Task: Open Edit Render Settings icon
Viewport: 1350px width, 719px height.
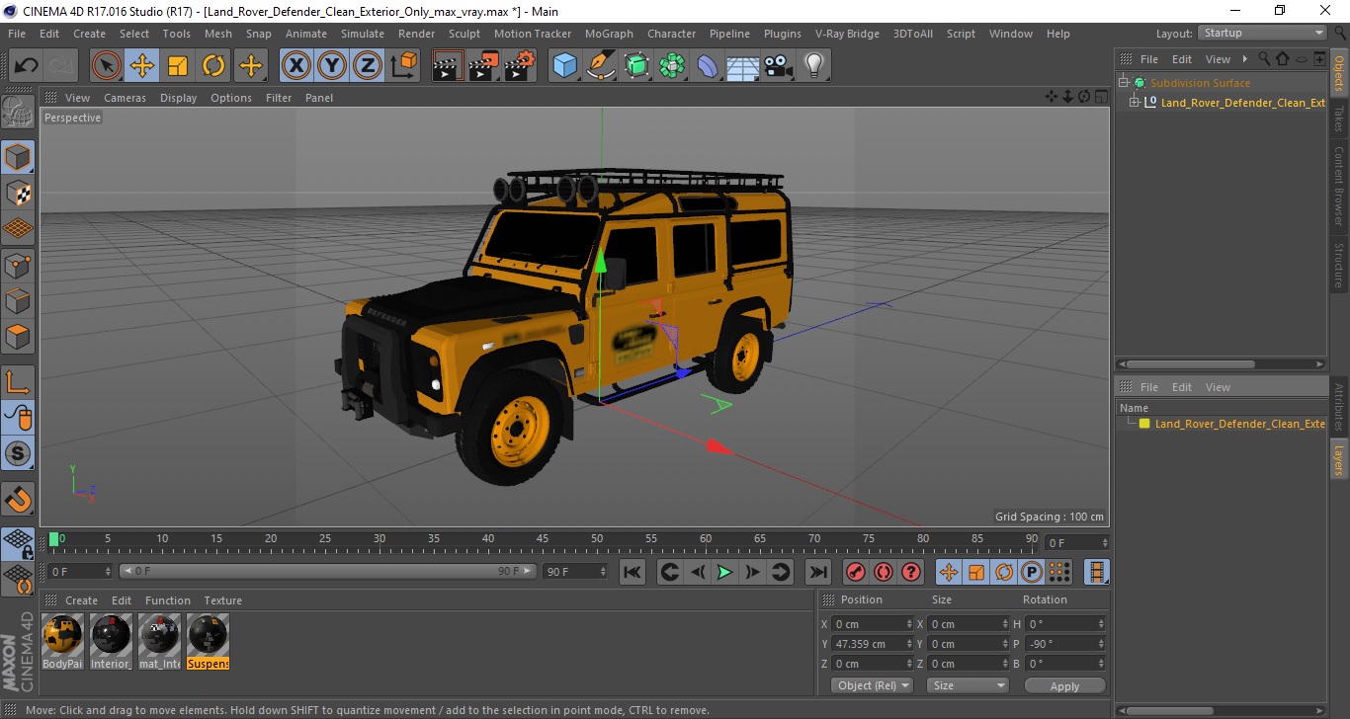Action: click(520, 66)
